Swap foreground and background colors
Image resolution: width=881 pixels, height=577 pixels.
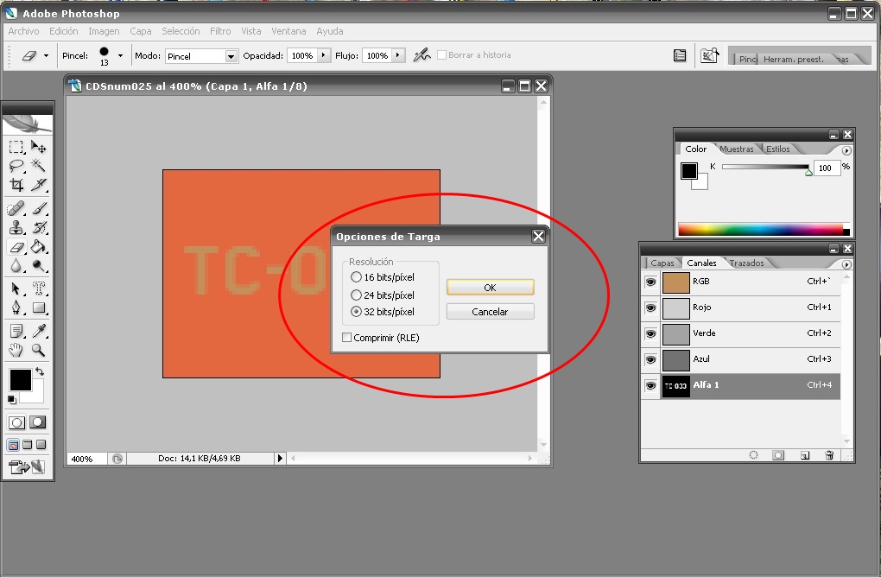click(40, 371)
